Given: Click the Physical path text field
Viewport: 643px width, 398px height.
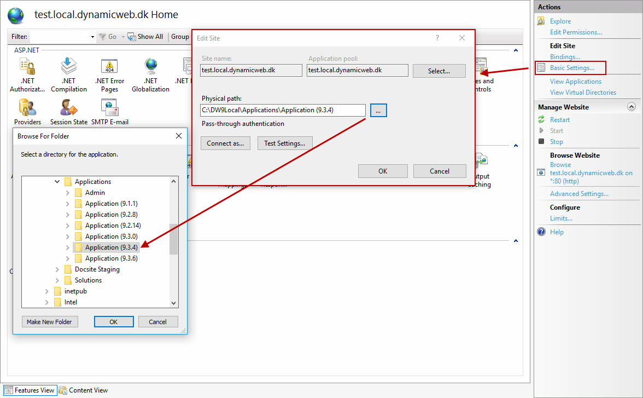Looking at the screenshot, I should click(x=283, y=111).
